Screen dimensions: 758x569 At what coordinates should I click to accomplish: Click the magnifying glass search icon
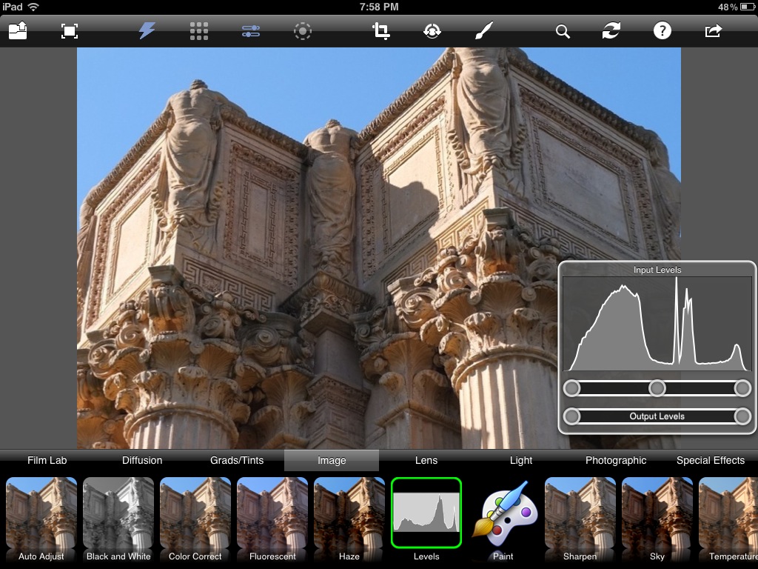point(563,31)
